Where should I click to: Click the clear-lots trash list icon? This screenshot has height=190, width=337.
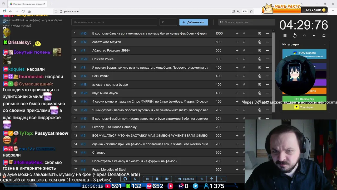pyautogui.click(x=167, y=179)
